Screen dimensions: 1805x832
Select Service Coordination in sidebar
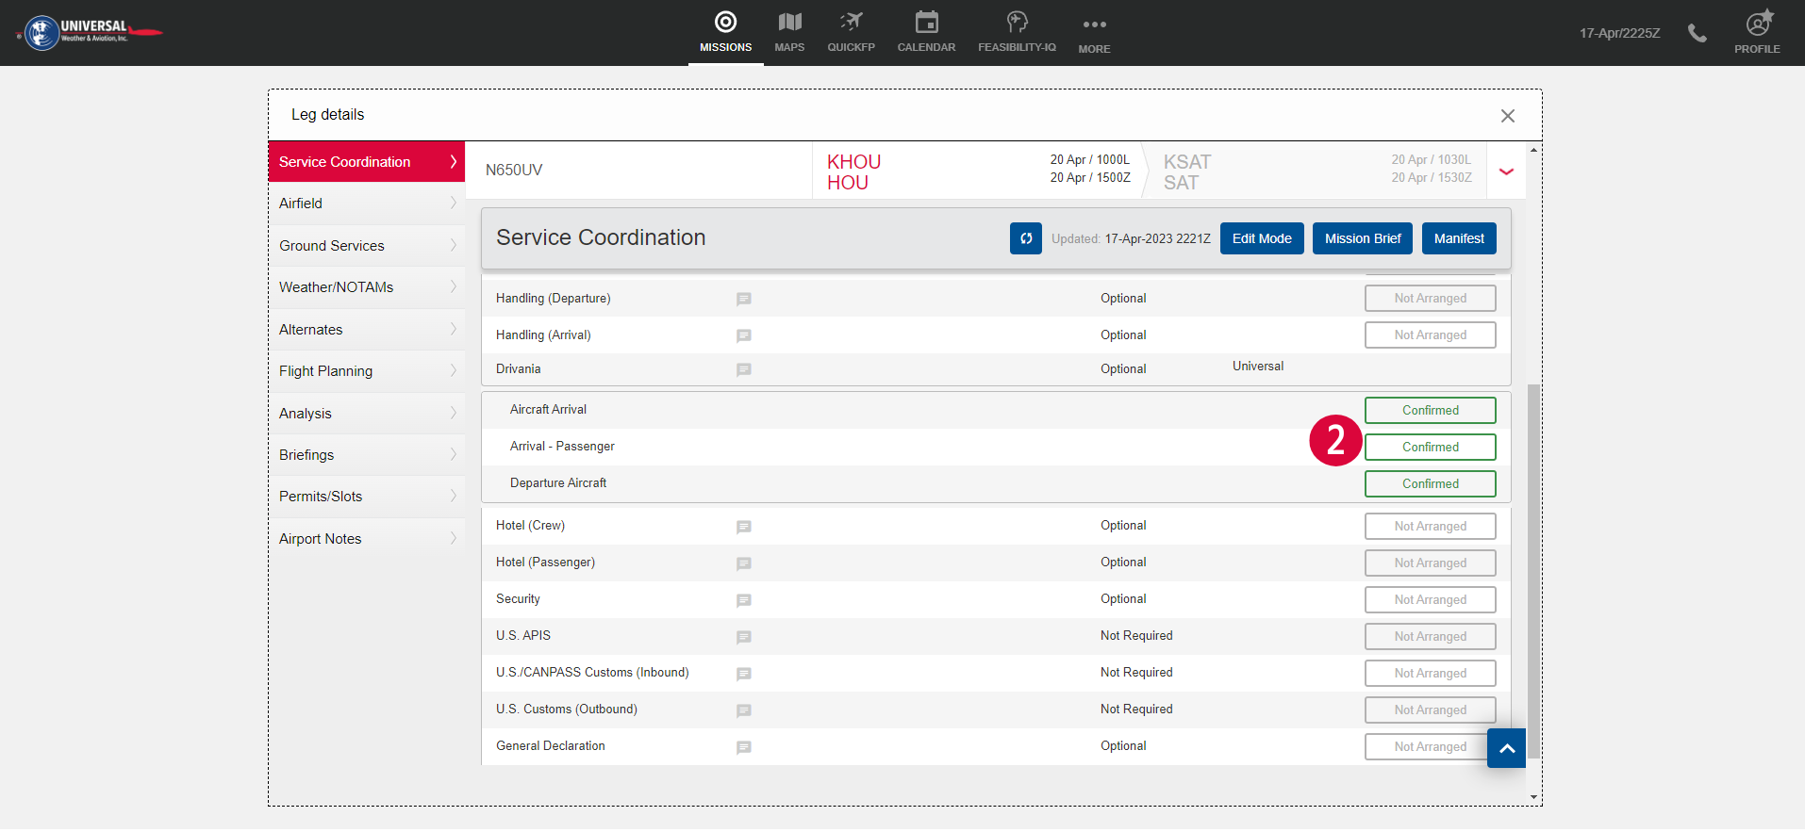click(x=367, y=162)
